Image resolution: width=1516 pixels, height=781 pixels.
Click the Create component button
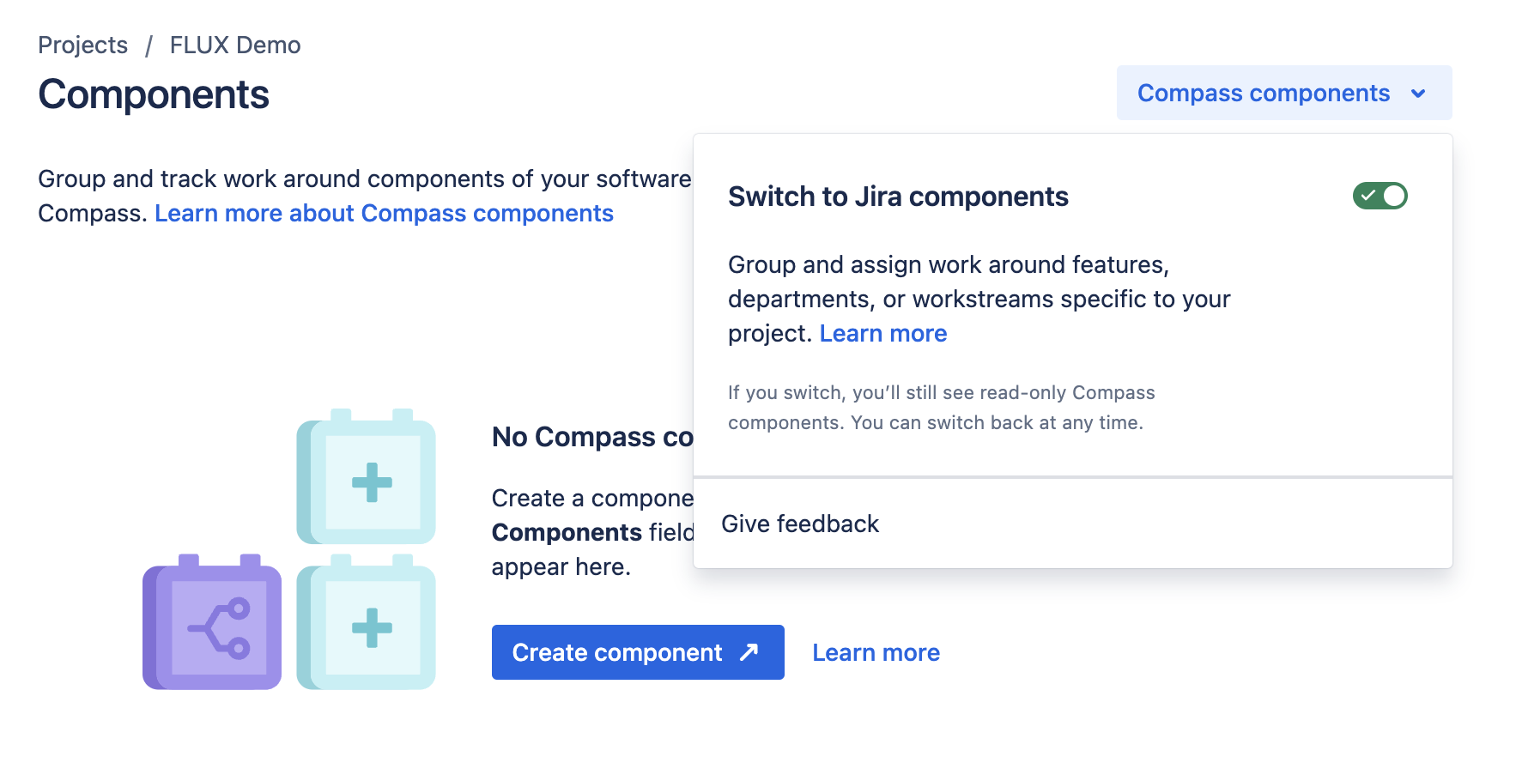tap(637, 652)
